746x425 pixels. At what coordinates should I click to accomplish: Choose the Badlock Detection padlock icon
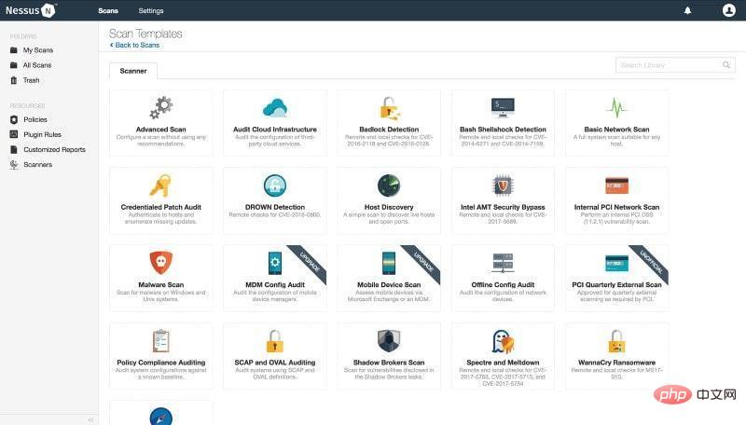tap(390, 108)
